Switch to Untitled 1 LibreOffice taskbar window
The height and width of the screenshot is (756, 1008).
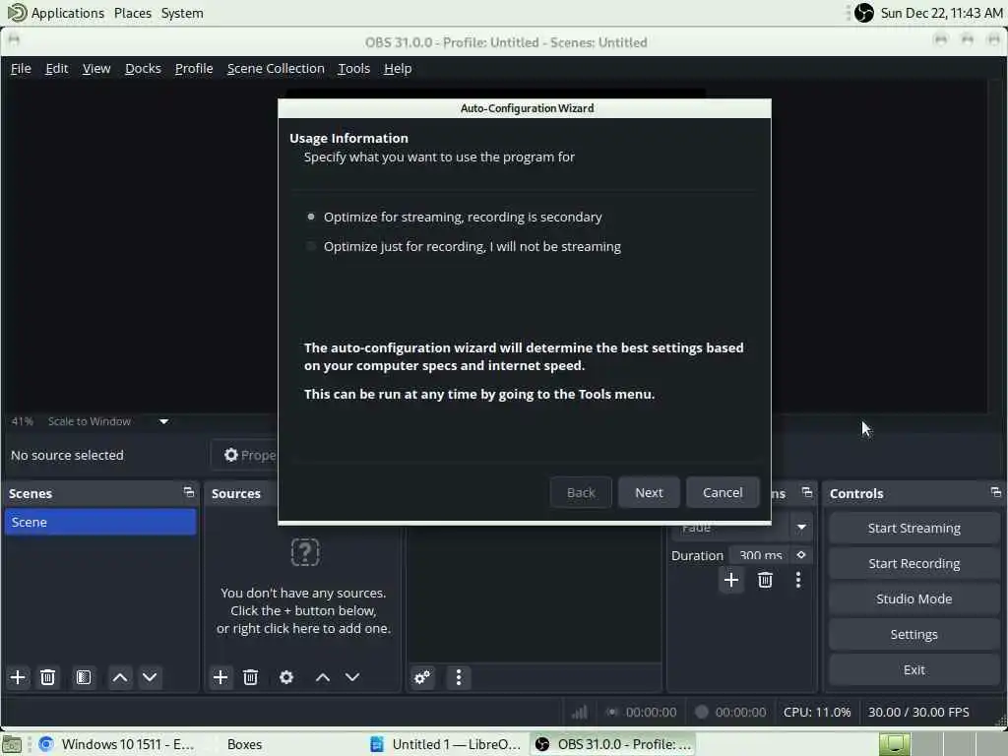click(x=446, y=744)
